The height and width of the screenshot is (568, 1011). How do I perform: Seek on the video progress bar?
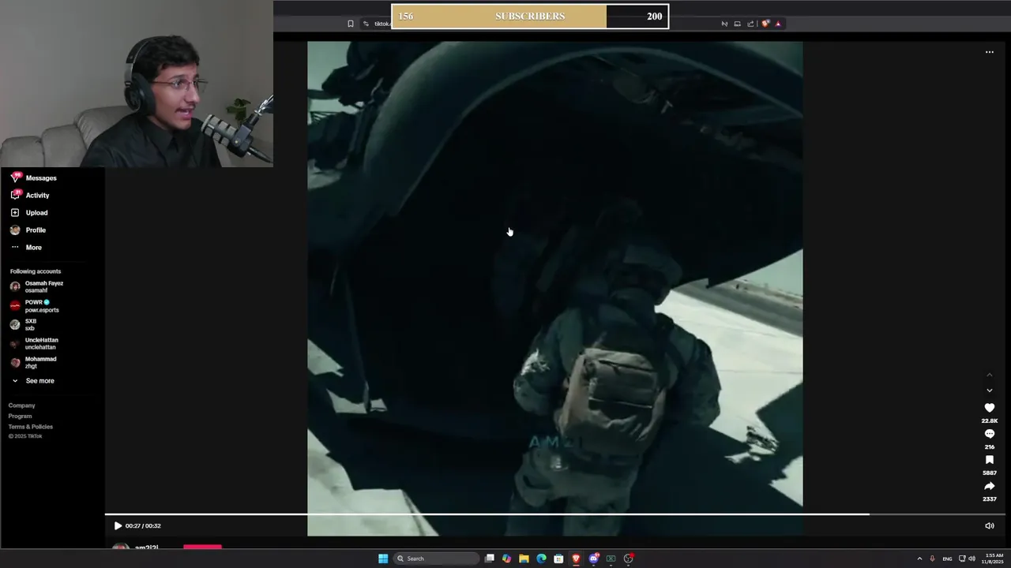554,514
